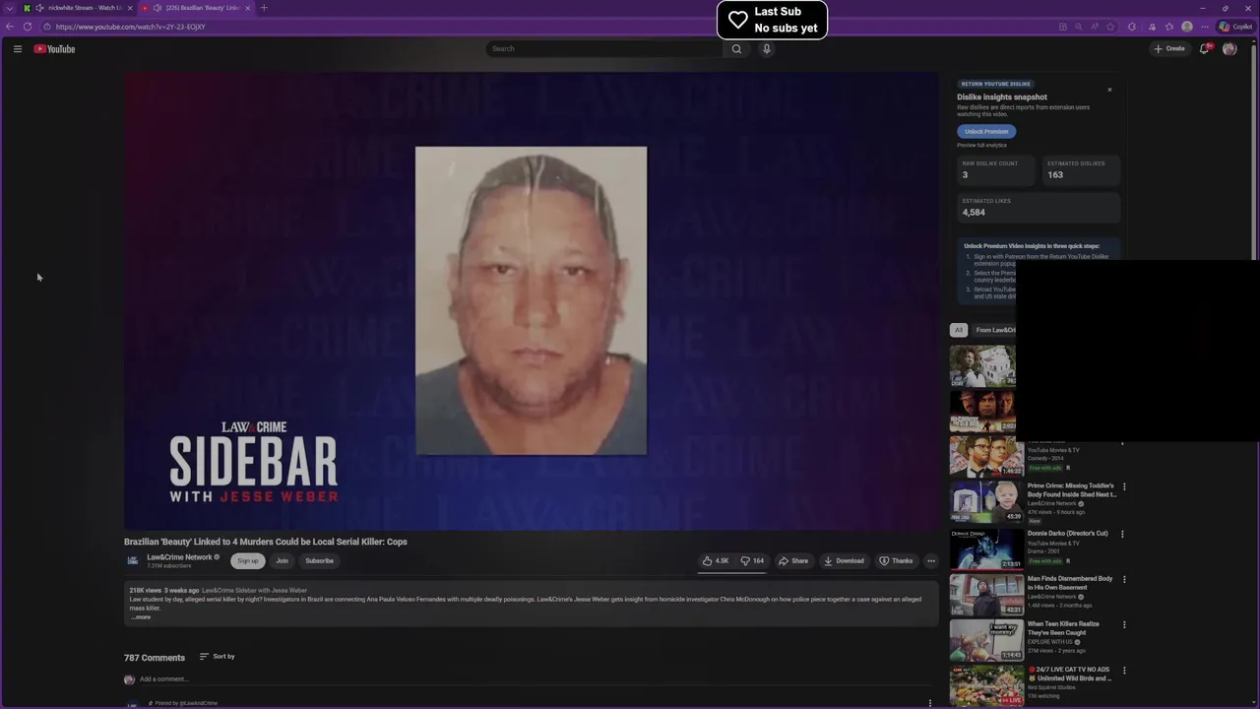The width and height of the screenshot is (1260, 709).
Task: Click the Create video button
Action: [1169, 48]
